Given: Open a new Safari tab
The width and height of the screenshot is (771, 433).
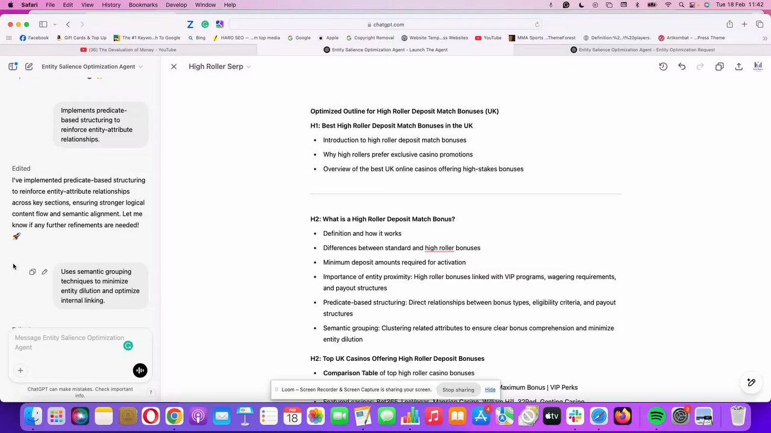Looking at the screenshot, I should 744,25.
